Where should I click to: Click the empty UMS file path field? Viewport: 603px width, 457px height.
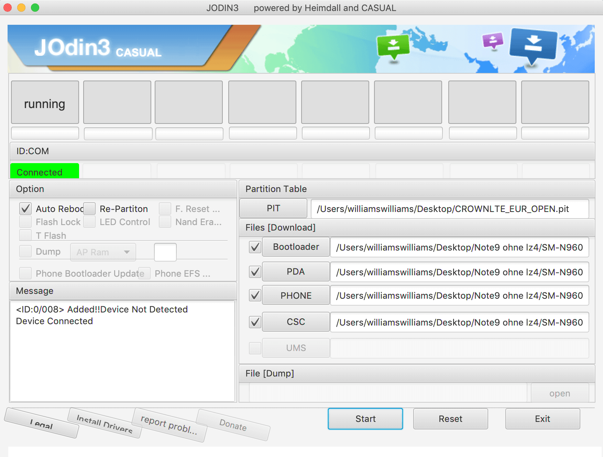coord(460,348)
